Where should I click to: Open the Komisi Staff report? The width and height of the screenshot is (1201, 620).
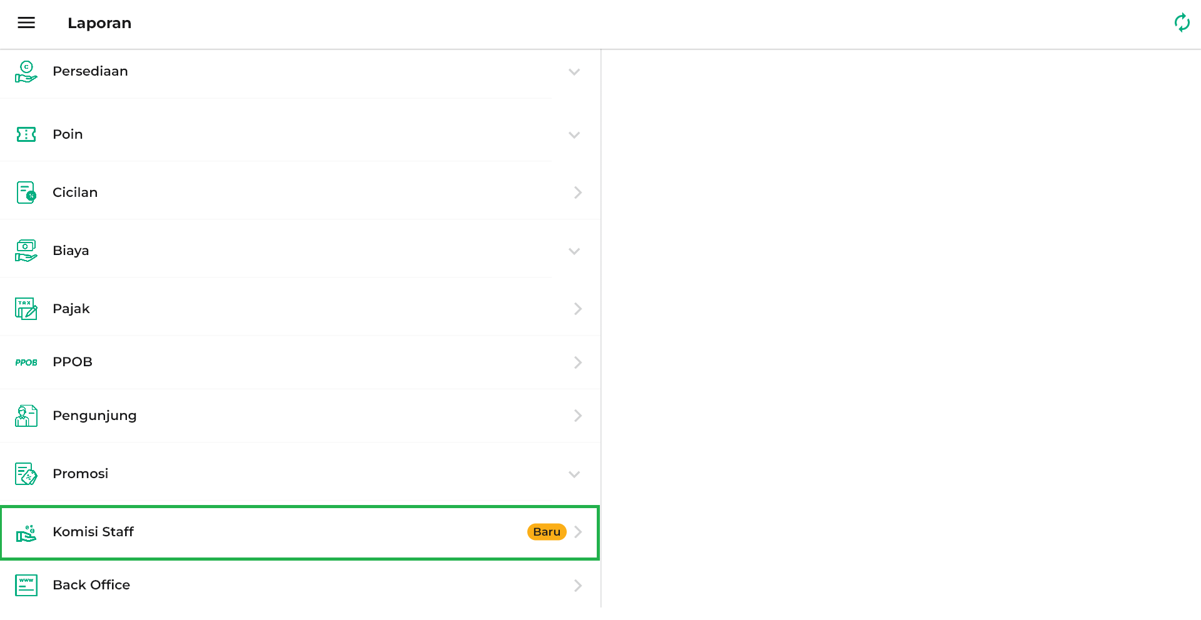coord(300,532)
